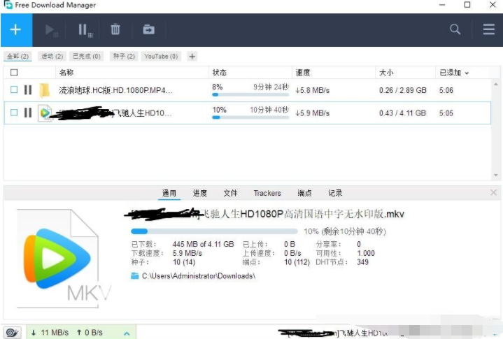Screen dimensions: 503x339
Task: Click the Free Download Manager title bar icon
Action: (8, 5)
